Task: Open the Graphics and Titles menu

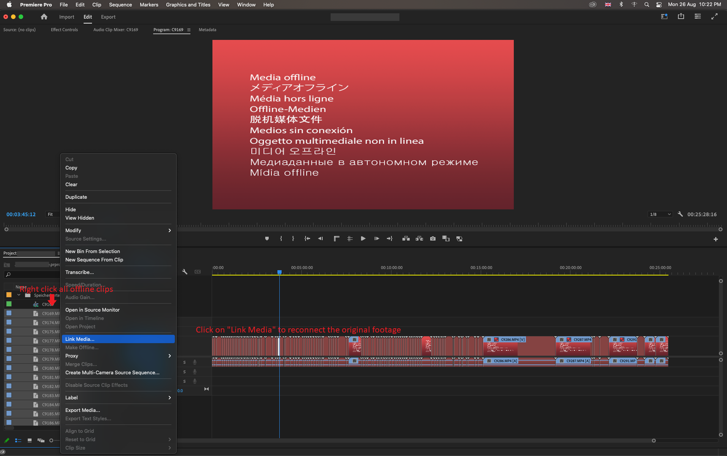Action: pos(188,5)
